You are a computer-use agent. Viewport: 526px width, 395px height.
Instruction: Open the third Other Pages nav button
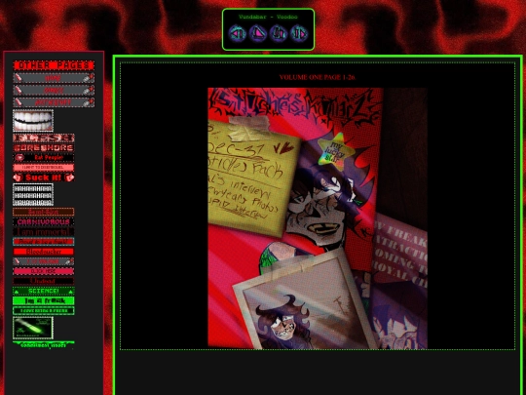(54, 102)
